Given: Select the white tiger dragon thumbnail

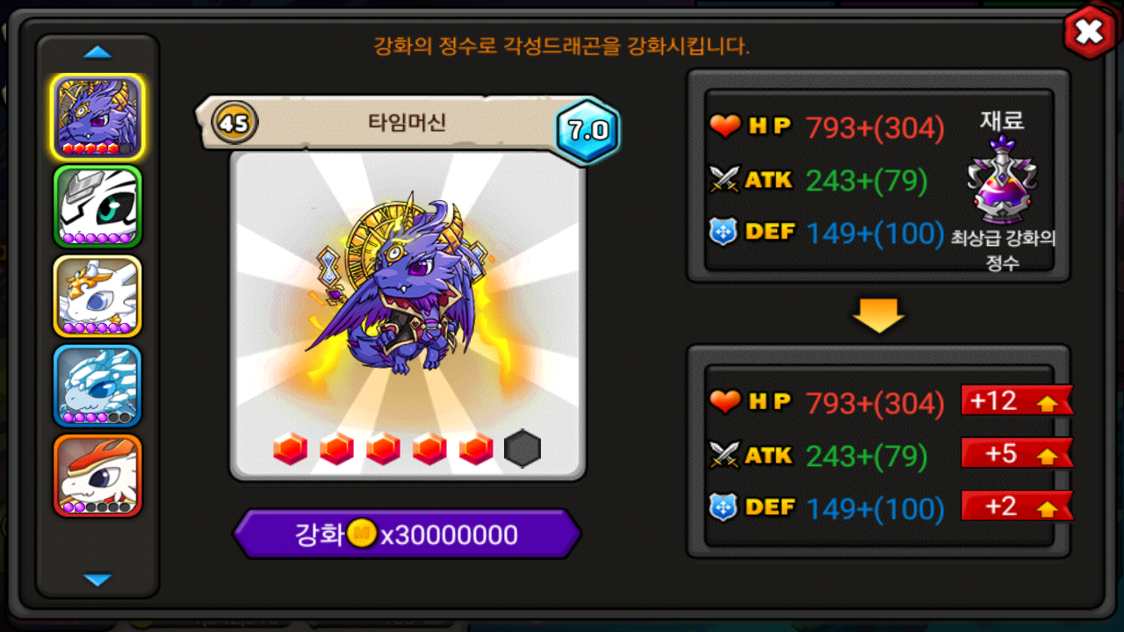Looking at the screenshot, I should click(97, 206).
